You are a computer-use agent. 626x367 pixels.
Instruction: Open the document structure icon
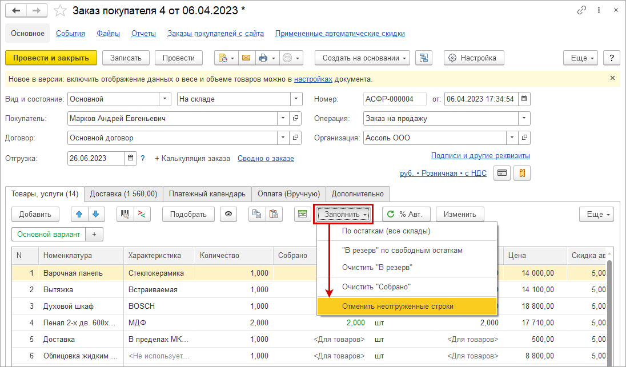[424, 58]
